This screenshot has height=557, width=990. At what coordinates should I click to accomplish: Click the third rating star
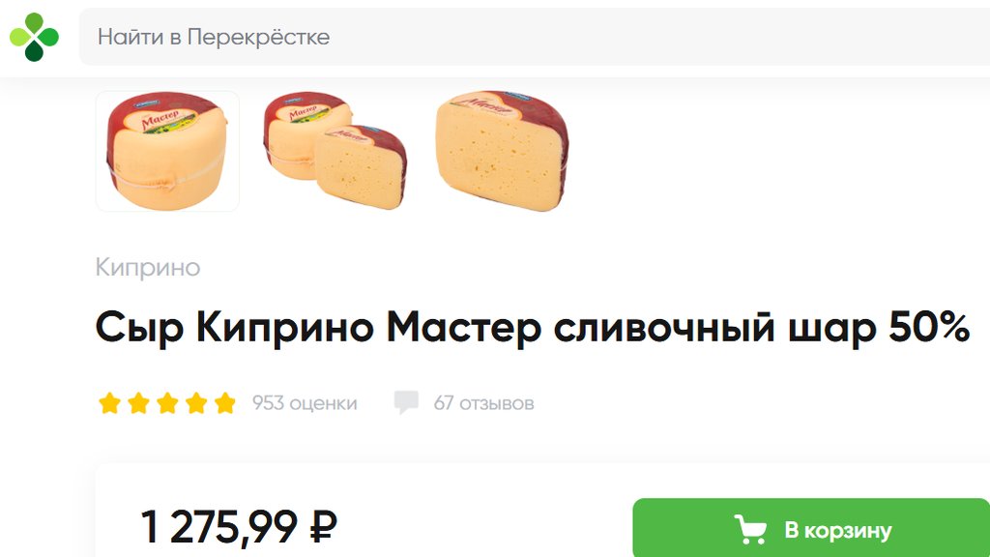click(x=167, y=403)
